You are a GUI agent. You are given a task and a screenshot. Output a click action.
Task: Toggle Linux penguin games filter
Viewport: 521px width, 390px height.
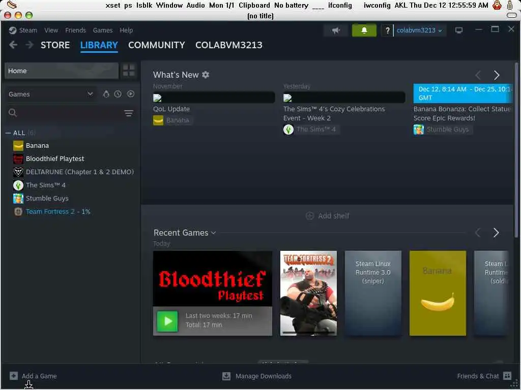click(x=106, y=94)
